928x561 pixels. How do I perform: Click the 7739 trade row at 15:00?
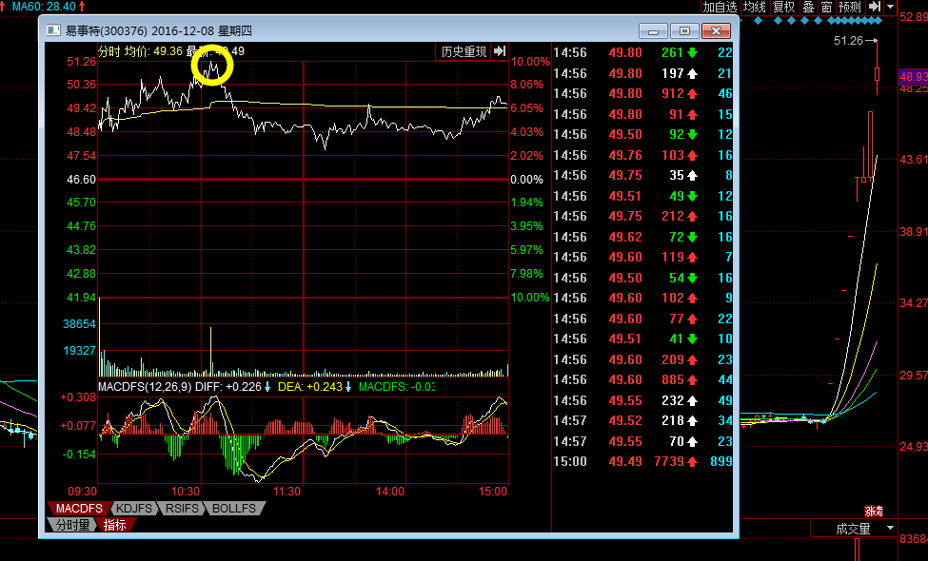point(642,462)
